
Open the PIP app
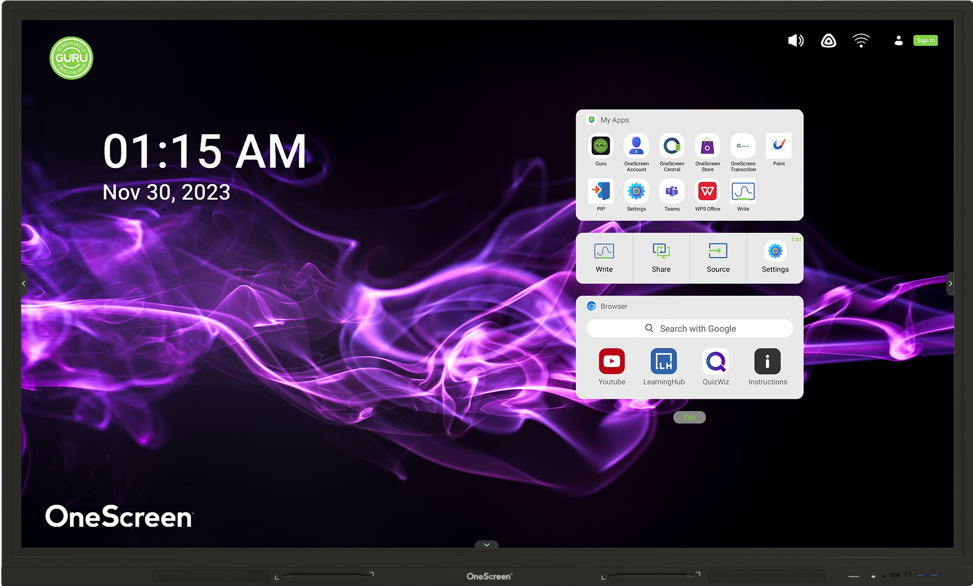(601, 191)
